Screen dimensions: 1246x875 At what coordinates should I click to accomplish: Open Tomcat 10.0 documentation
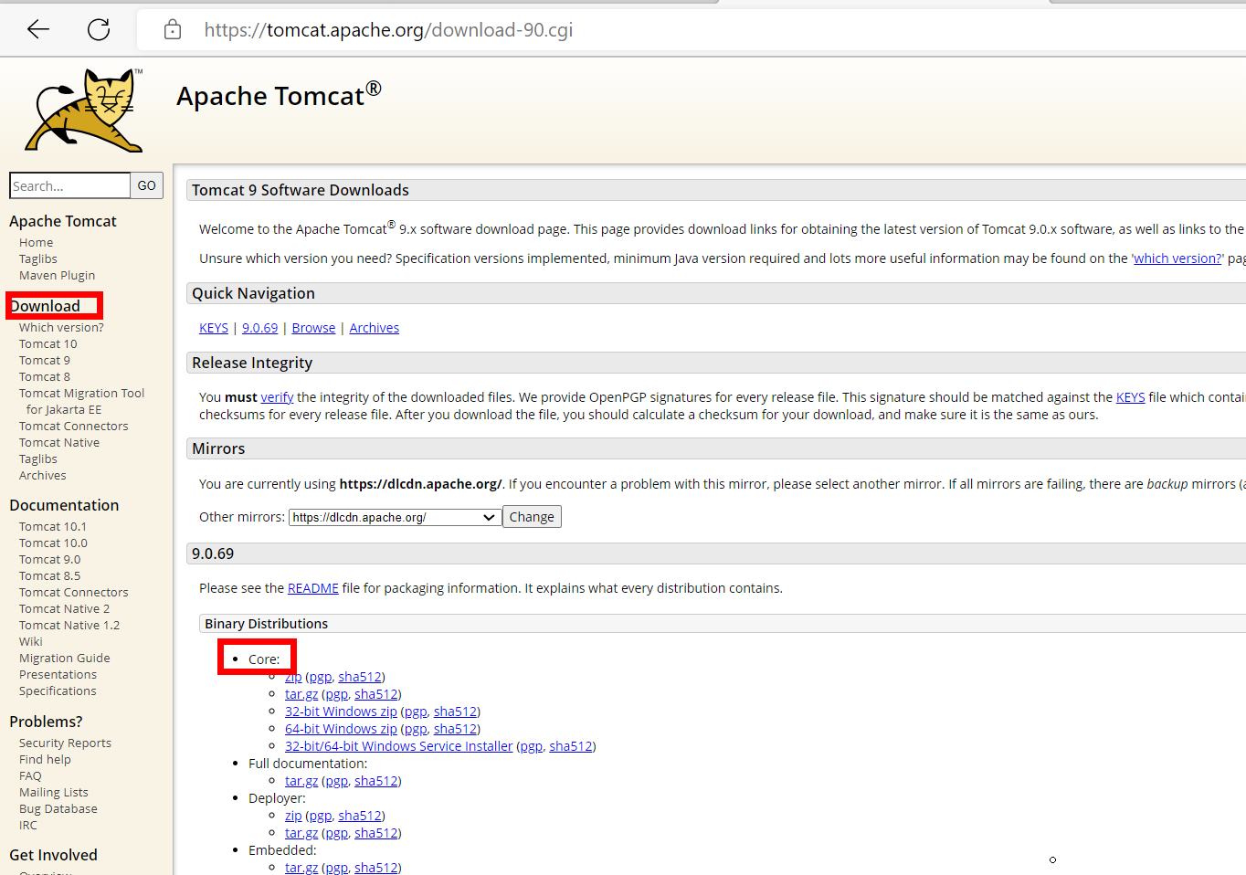coord(53,543)
